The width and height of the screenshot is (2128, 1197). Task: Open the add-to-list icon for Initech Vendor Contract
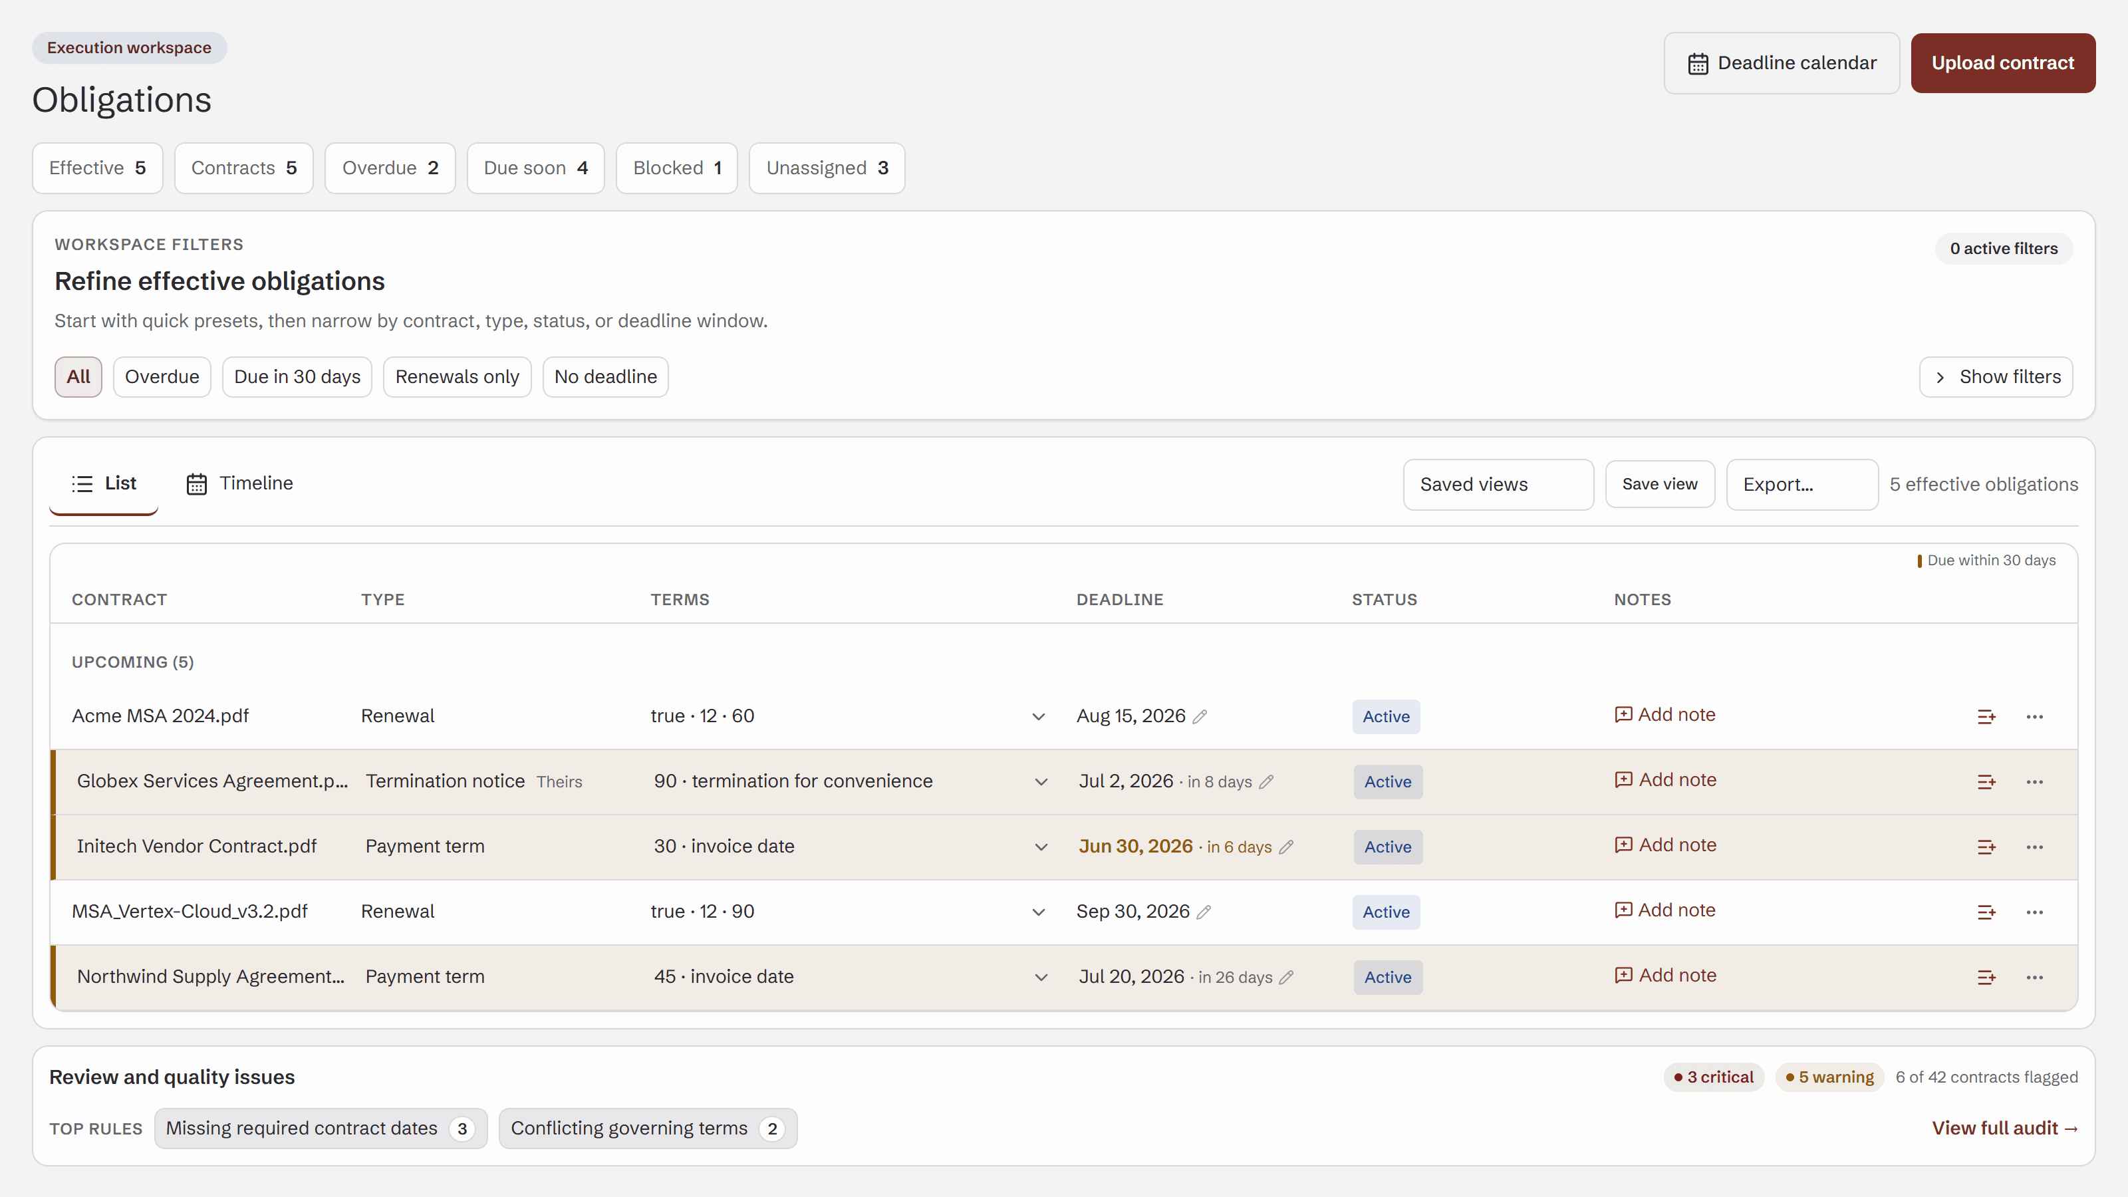[x=1986, y=847]
